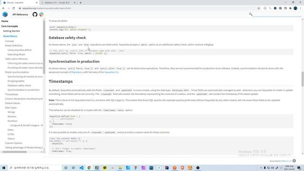This screenshot has width=304, height=171.
Task: Switch to the Manual | Sequelize tab
Action: [x=19, y=3]
